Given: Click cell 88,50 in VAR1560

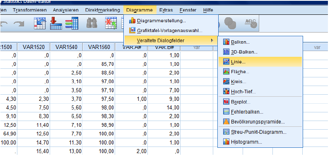Looking at the screenshot, I should [99, 73].
